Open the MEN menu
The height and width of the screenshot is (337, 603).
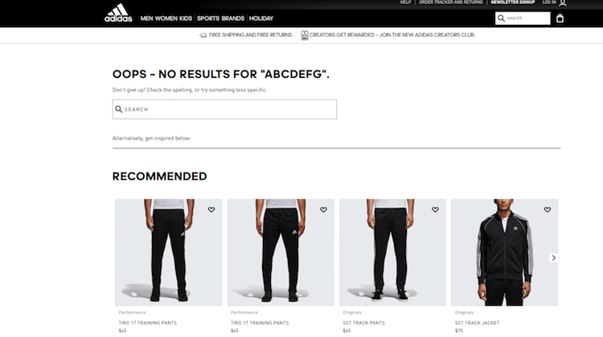[x=148, y=18]
